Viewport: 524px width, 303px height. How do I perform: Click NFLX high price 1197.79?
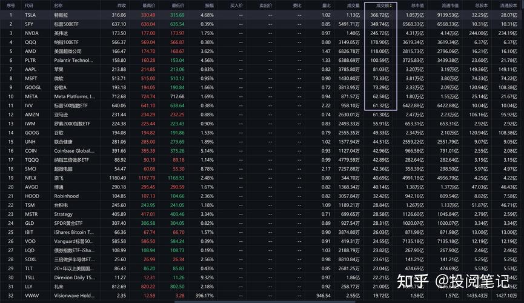click(147, 178)
